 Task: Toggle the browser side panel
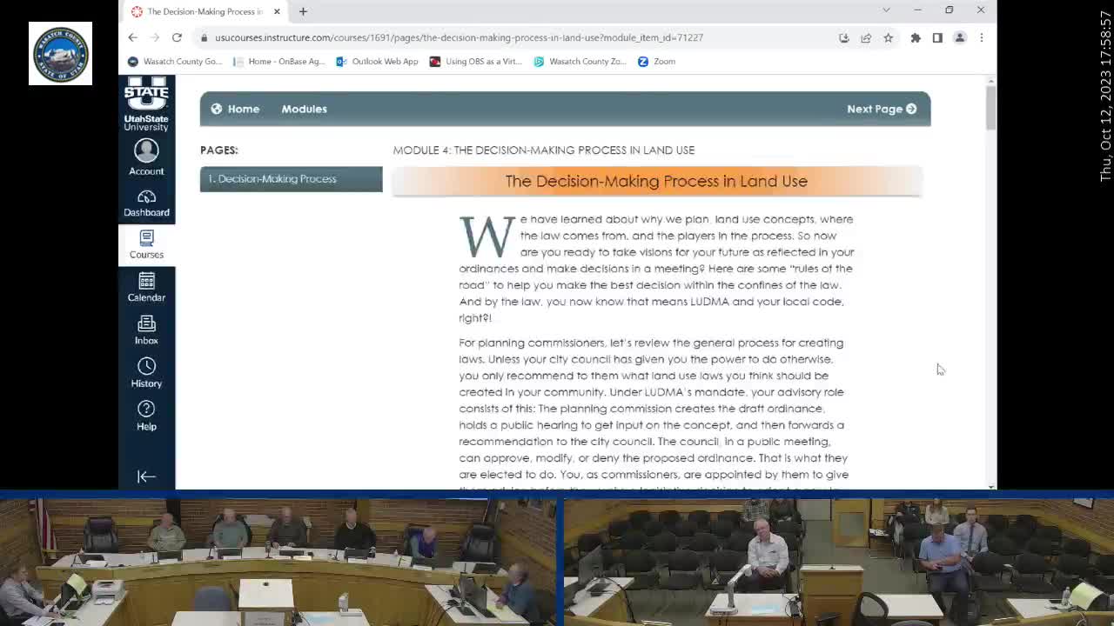pos(937,37)
